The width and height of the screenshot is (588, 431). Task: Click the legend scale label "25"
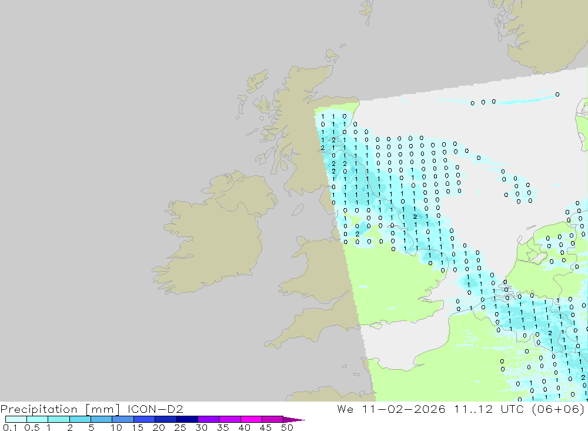coord(180,427)
